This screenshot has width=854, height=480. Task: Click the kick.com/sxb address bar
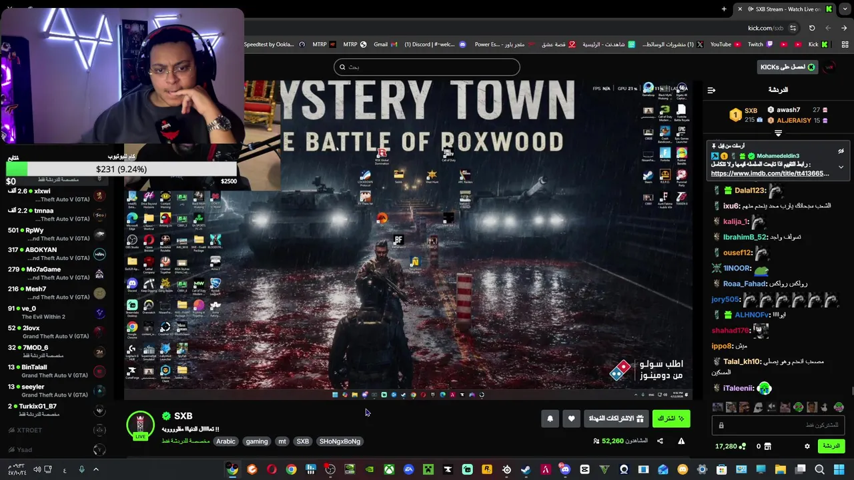point(765,28)
